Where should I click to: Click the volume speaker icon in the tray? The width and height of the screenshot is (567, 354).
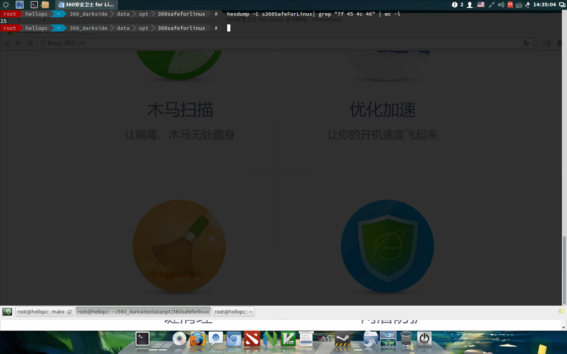tap(501, 5)
